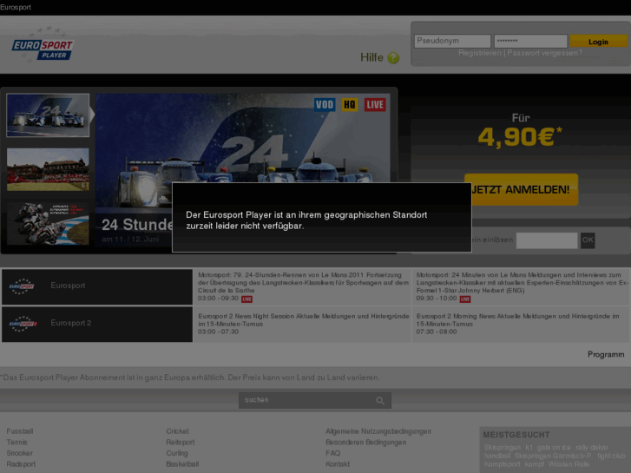
Task: Open Eurosport 2 News Night Session entry
Action: click(303, 324)
